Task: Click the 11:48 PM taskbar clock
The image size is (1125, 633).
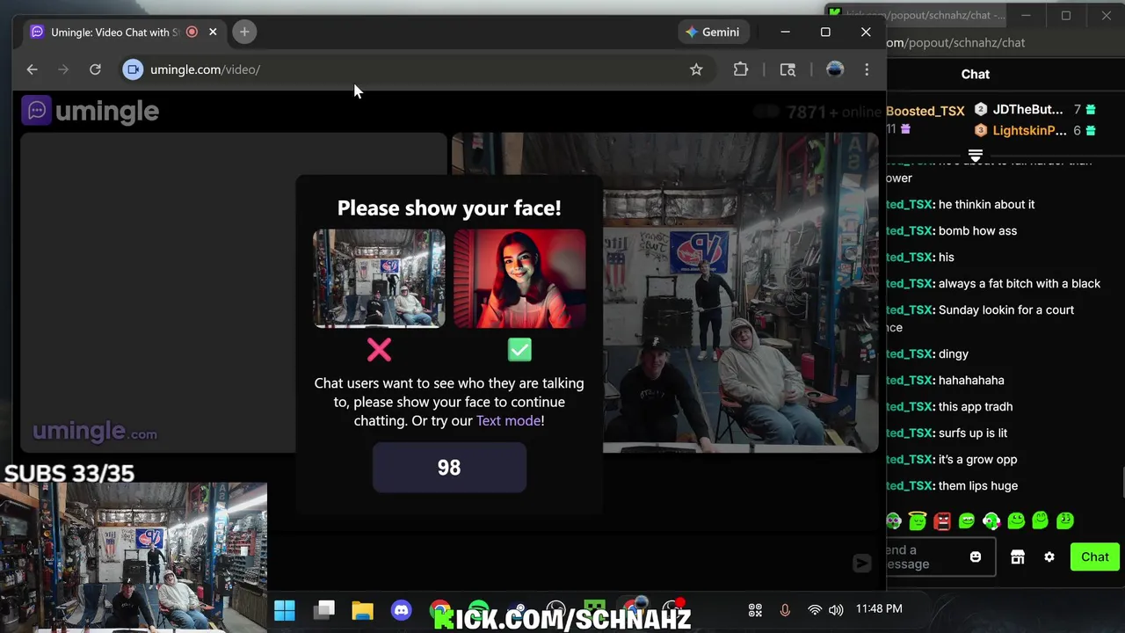Action: pos(879,608)
